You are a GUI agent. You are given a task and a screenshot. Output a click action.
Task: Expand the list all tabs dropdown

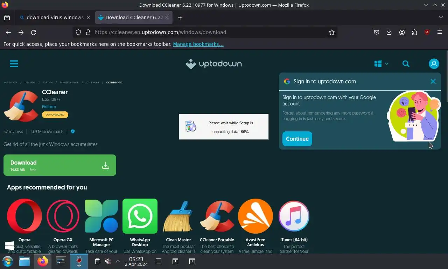tap(441, 18)
